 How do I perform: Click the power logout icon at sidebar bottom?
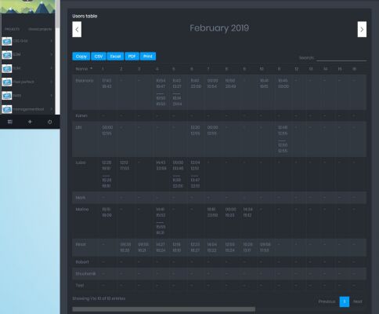[x=49, y=122]
